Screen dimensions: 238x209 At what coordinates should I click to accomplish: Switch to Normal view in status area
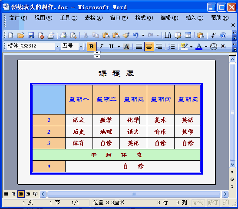[x=6, y=194]
